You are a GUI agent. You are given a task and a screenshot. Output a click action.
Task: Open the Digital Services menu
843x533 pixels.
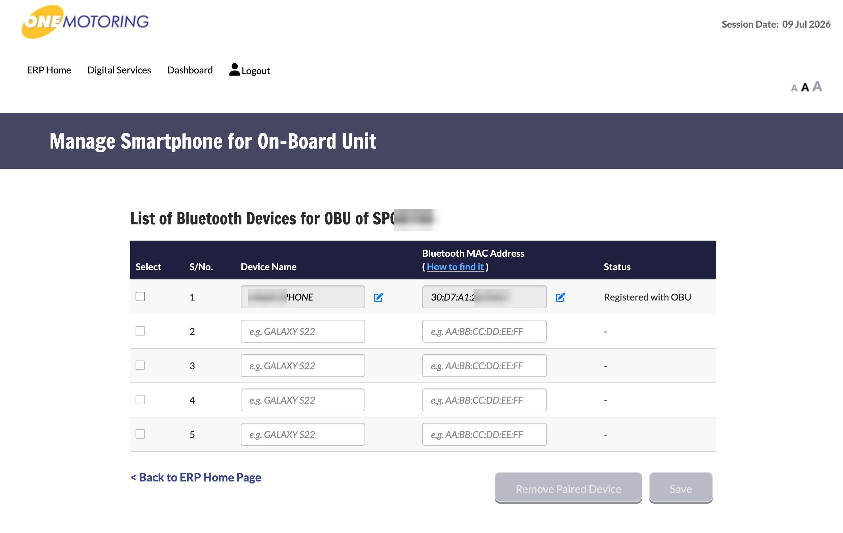tap(119, 70)
